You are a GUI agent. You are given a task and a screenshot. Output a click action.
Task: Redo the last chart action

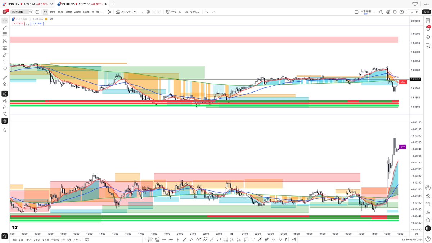pos(213,12)
